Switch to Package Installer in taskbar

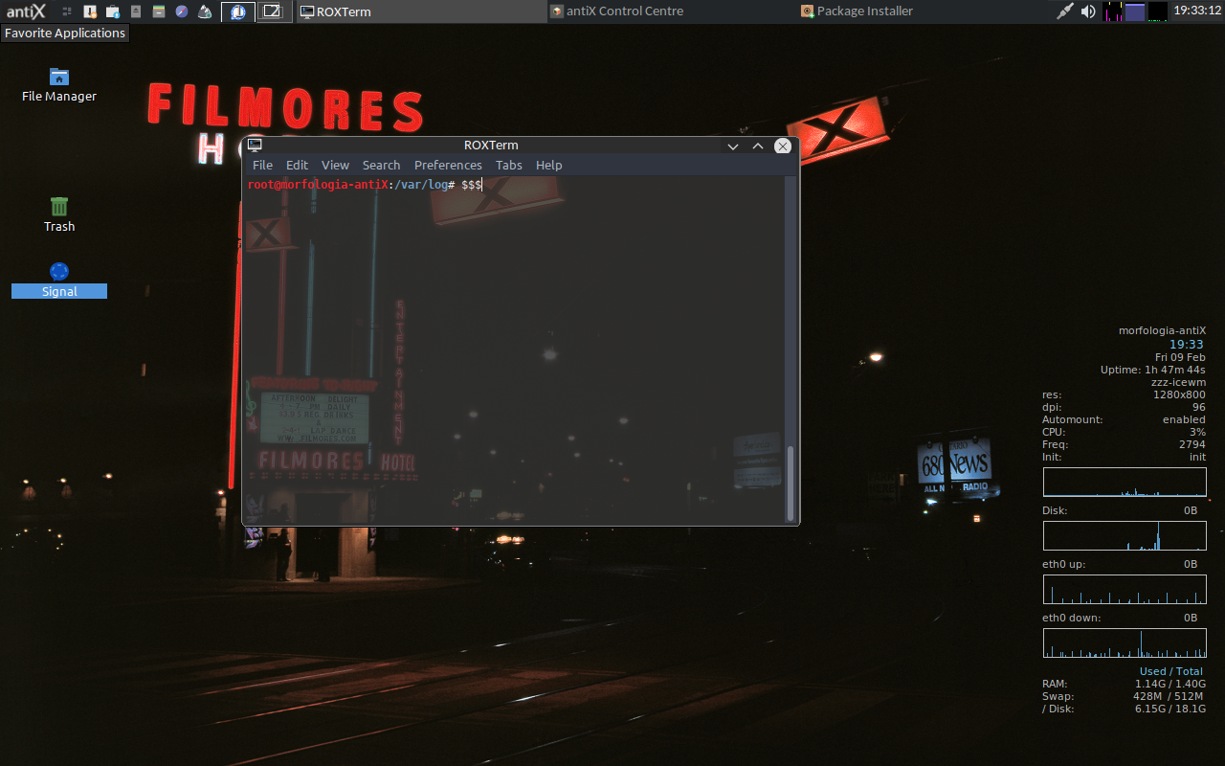pos(924,11)
